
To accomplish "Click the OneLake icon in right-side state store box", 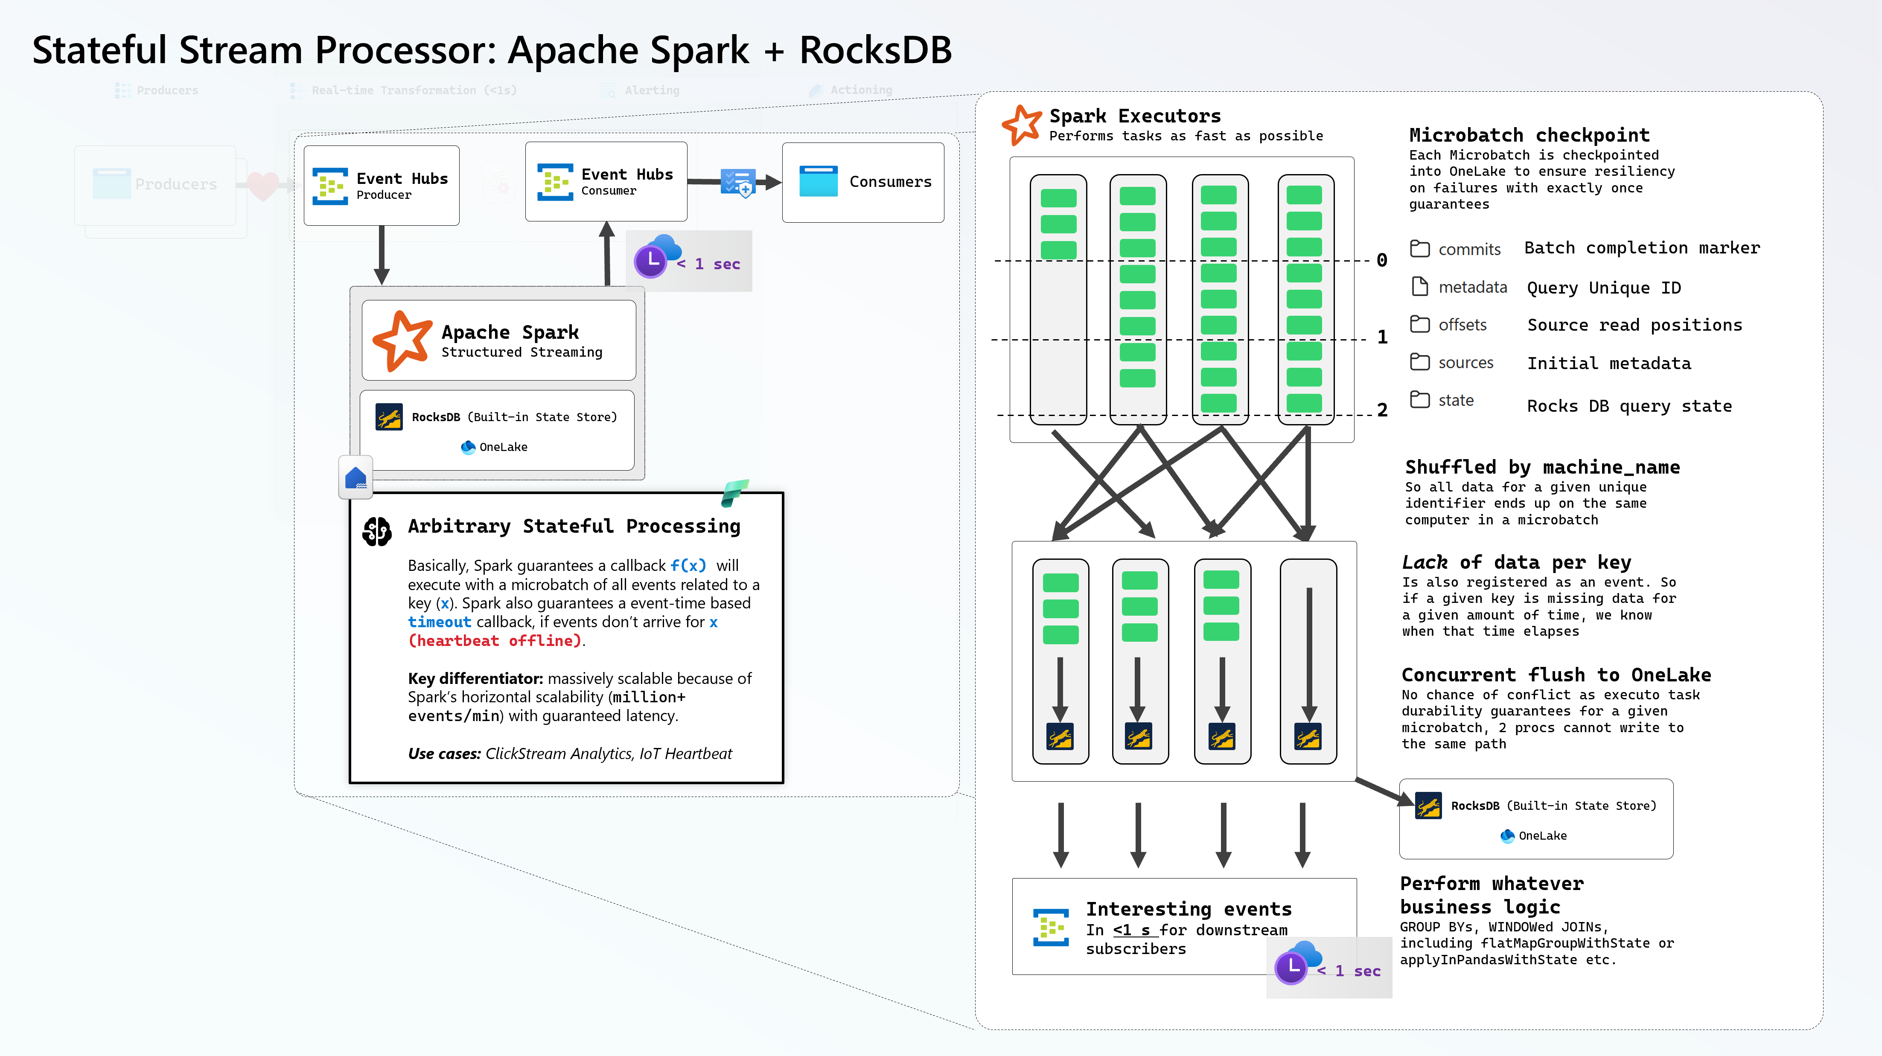I will 1507,836.
